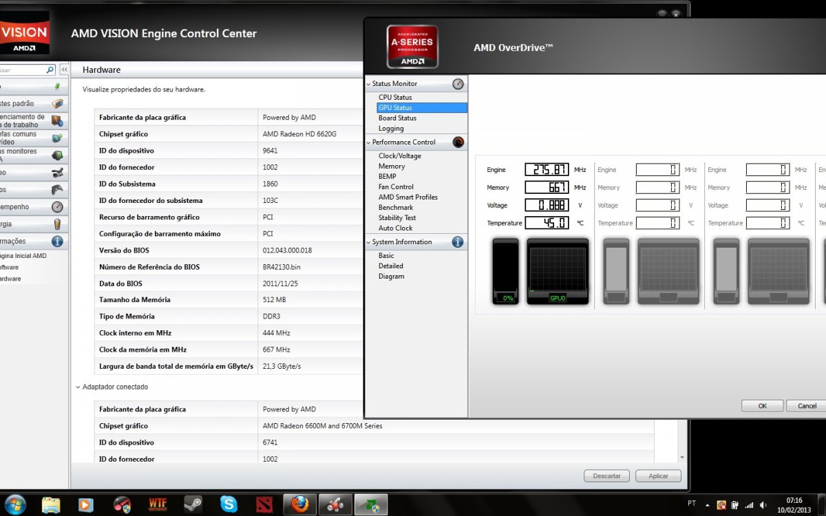This screenshot has height=516, width=826.
Task: Open the Windows Start menu
Action: click(x=14, y=504)
